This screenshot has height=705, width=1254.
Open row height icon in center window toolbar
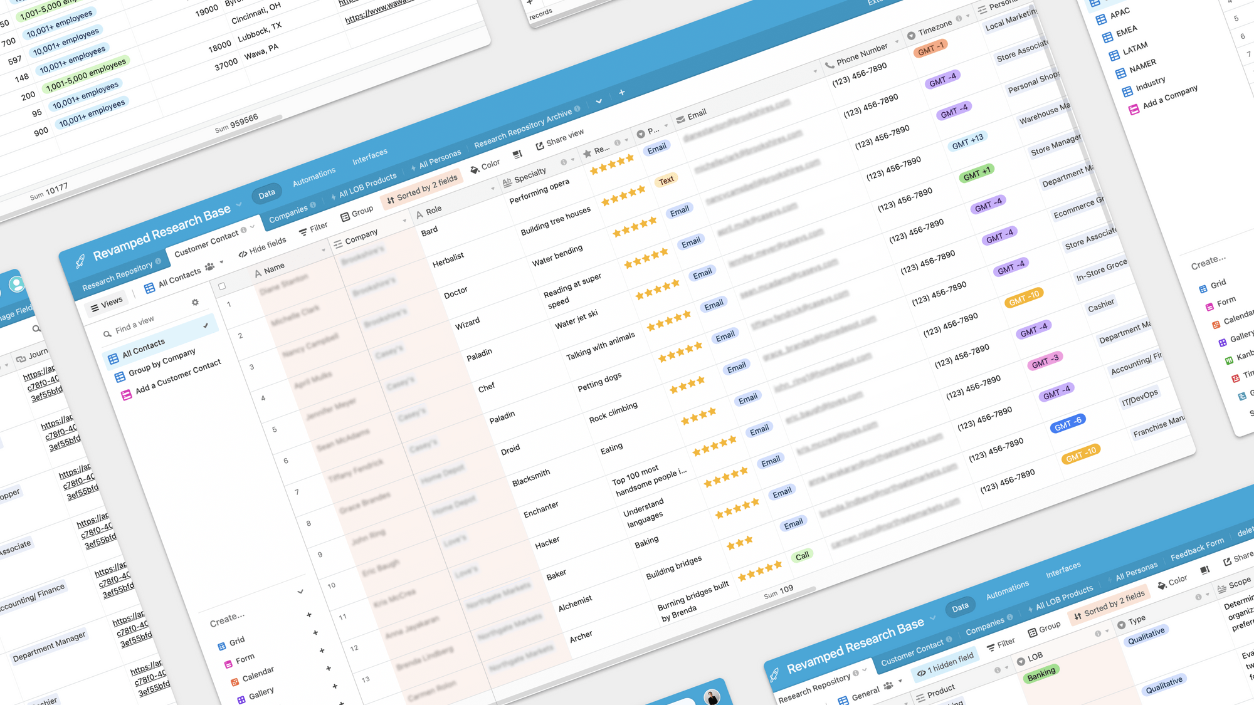pos(517,154)
